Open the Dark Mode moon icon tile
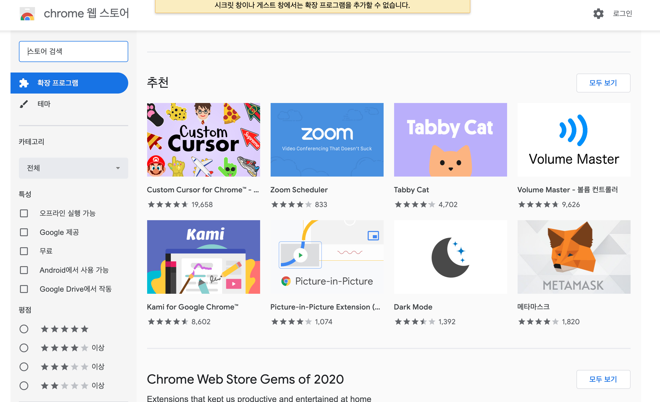 (x=450, y=257)
